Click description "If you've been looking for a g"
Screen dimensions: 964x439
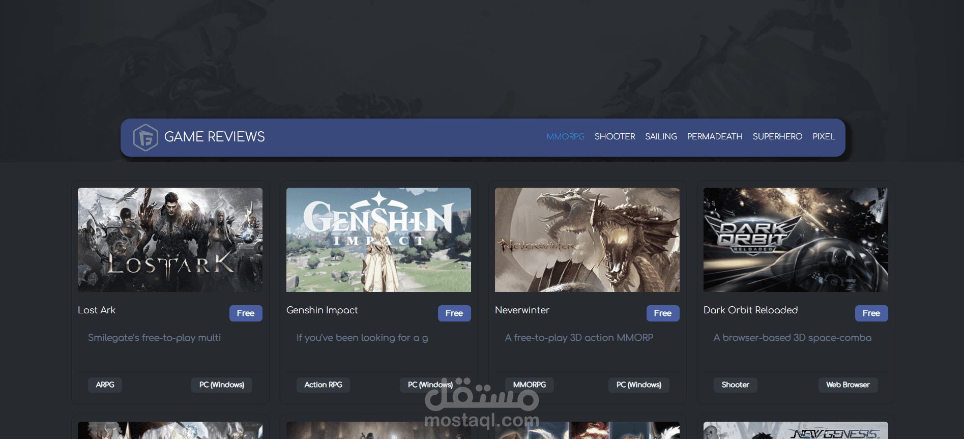tap(362, 338)
